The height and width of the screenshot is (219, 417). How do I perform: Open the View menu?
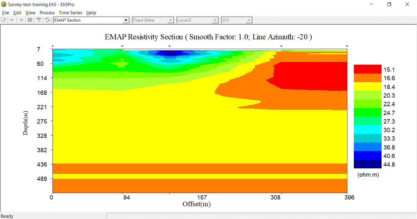tap(30, 13)
